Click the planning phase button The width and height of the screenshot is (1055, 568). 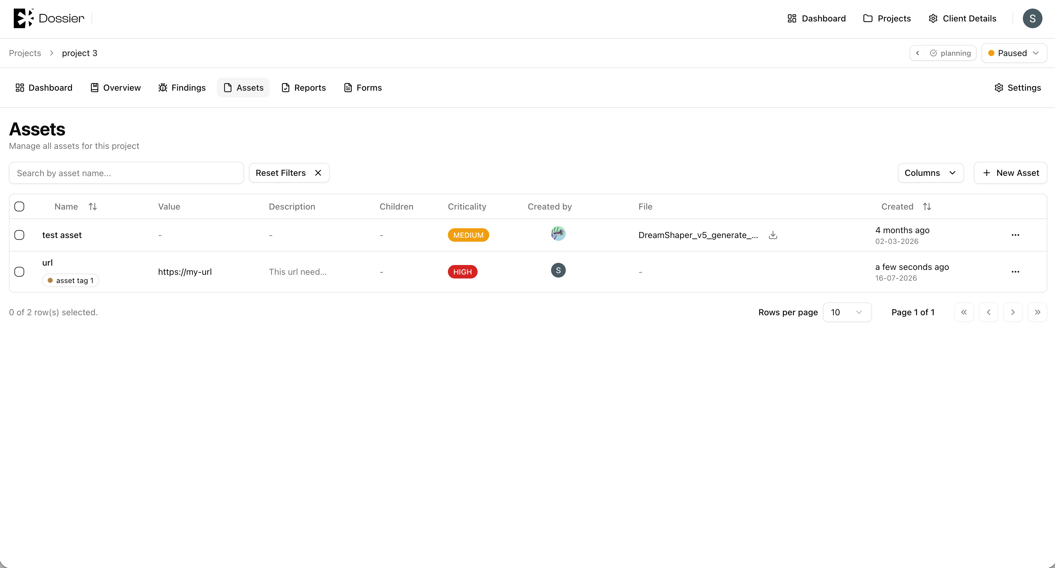point(950,53)
